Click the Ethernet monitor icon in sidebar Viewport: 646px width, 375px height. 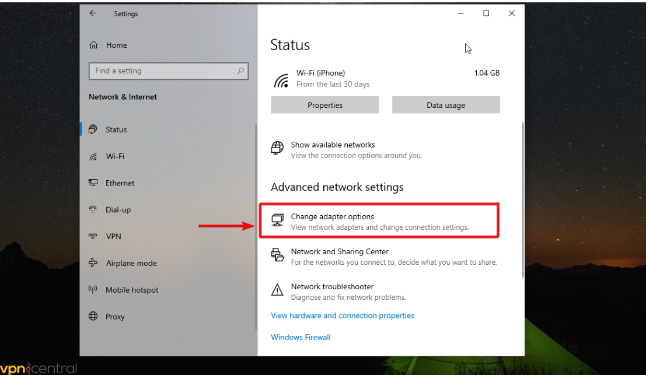(93, 183)
